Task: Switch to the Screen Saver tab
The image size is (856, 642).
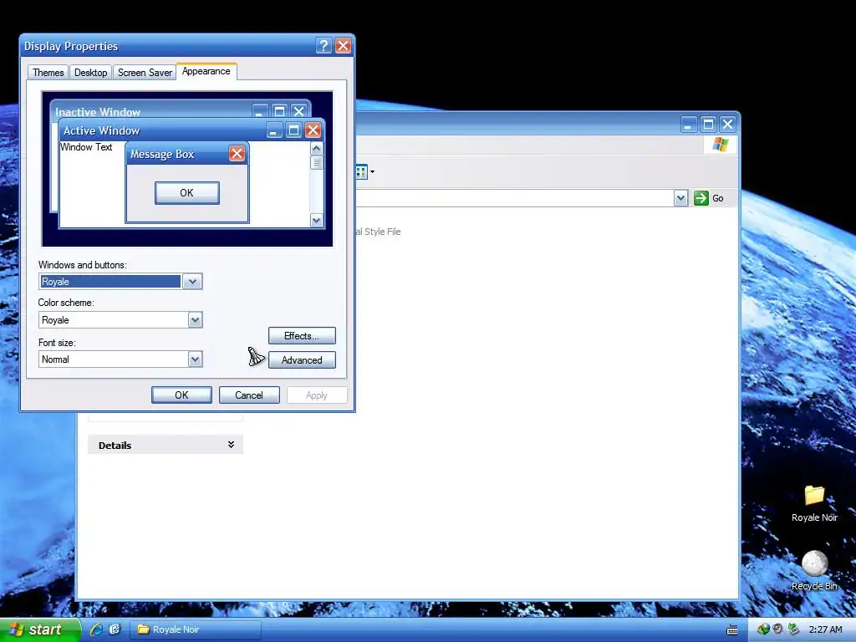Action: pos(145,73)
